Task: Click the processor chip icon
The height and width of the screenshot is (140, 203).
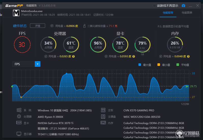Action: (19, 116)
